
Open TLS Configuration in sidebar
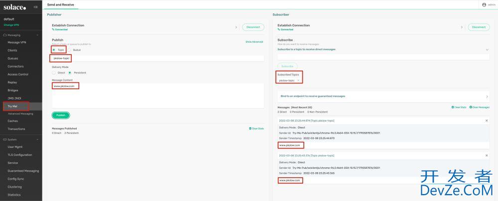click(x=21, y=155)
